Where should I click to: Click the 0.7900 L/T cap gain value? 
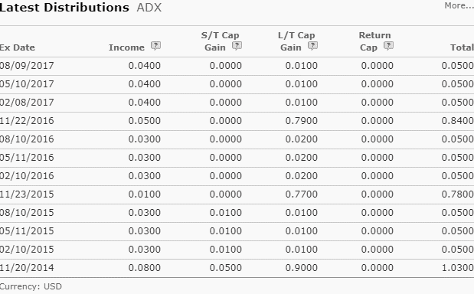point(302,121)
